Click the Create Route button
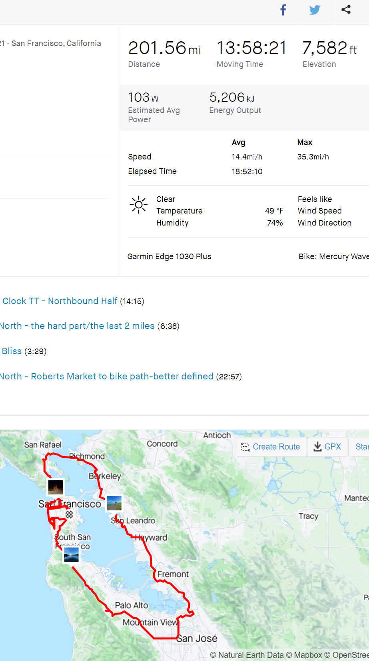This screenshot has height=661, width=369. point(271,447)
